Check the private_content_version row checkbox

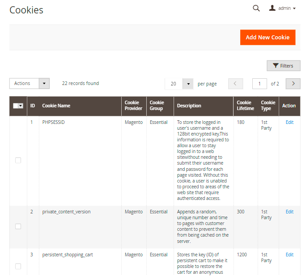click(x=18, y=226)
